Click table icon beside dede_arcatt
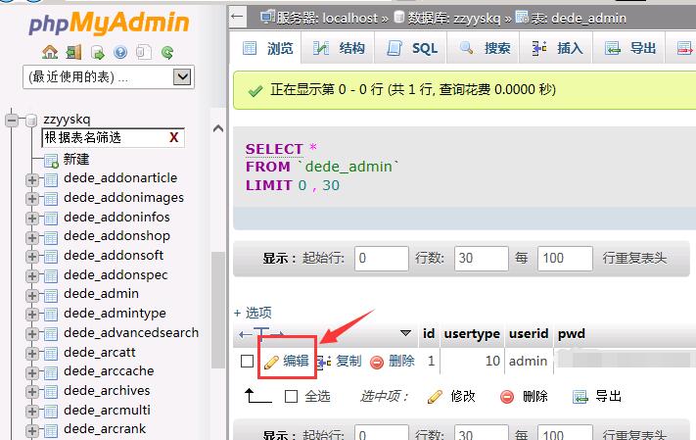This screenshot has width=696, height=440. click(x=51, y=354)
